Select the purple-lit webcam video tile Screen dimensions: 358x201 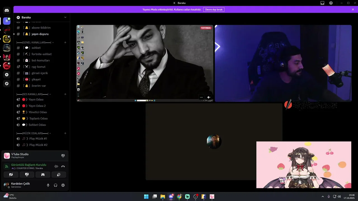coord(283,63)
